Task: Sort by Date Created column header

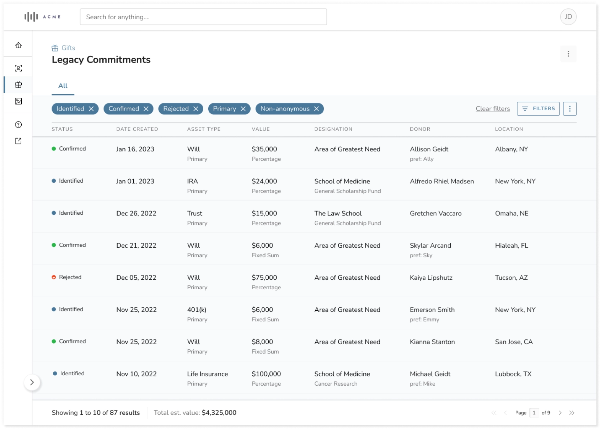Action: (137, 129)
